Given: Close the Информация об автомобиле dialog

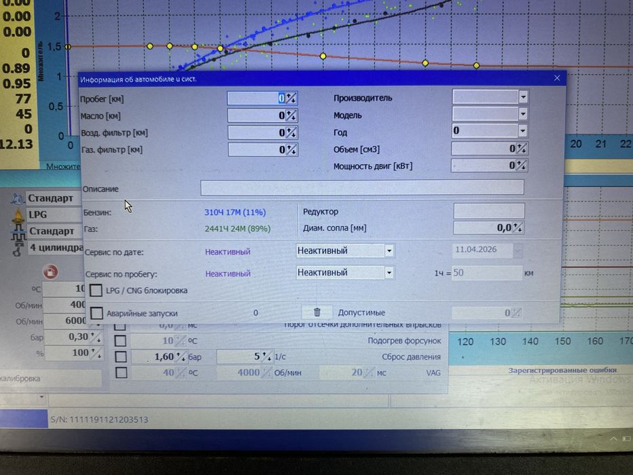Looking at the screenshot, I should click(557, 78).
